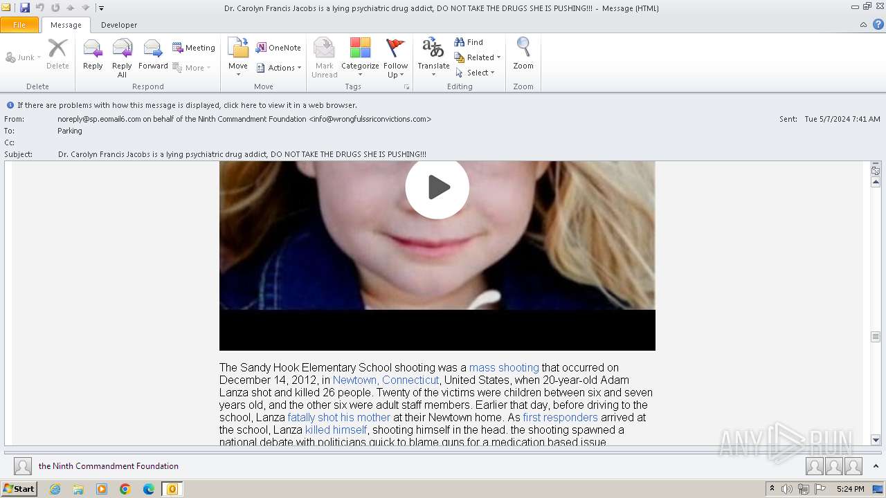This screenshot has width=886, height=498.
Task: Open File Explorer from taskbar
Action: (78, 489)
